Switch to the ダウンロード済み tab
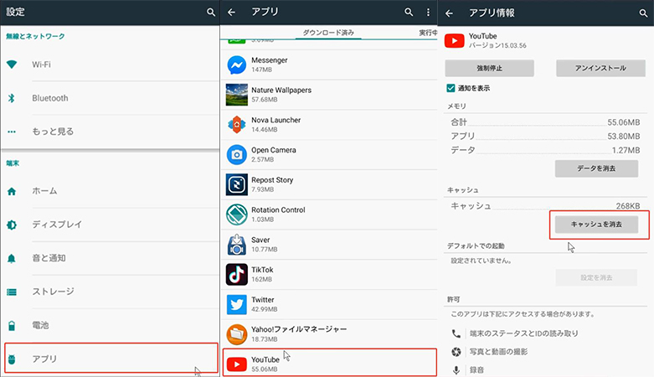The image size is (654, 377). [328, 33]
